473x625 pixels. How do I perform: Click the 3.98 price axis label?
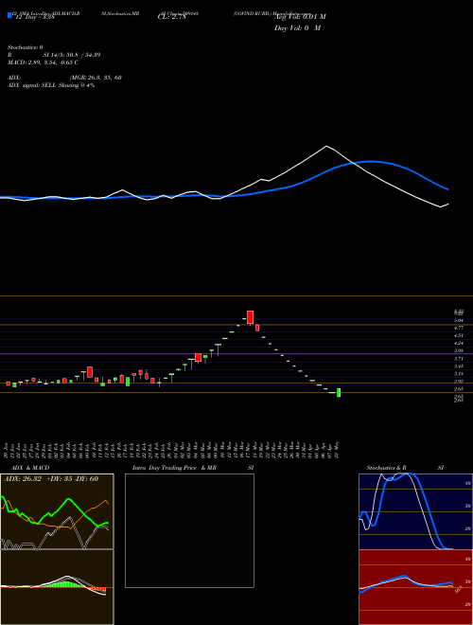pyautogui.click(x=459, y=350)
